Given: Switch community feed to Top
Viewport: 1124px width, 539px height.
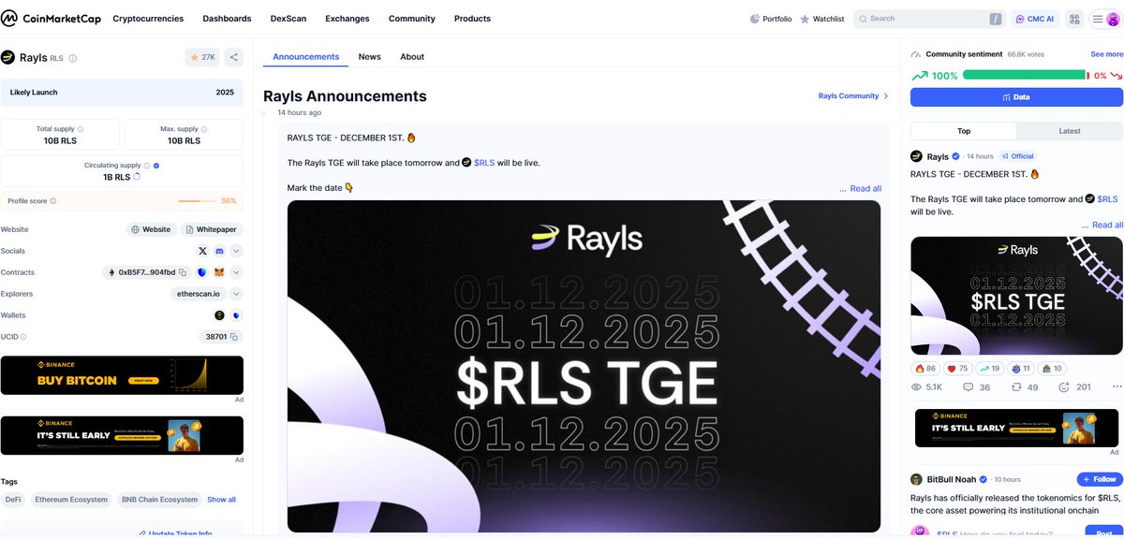Looking at the screenshot, I should [964, 131].
